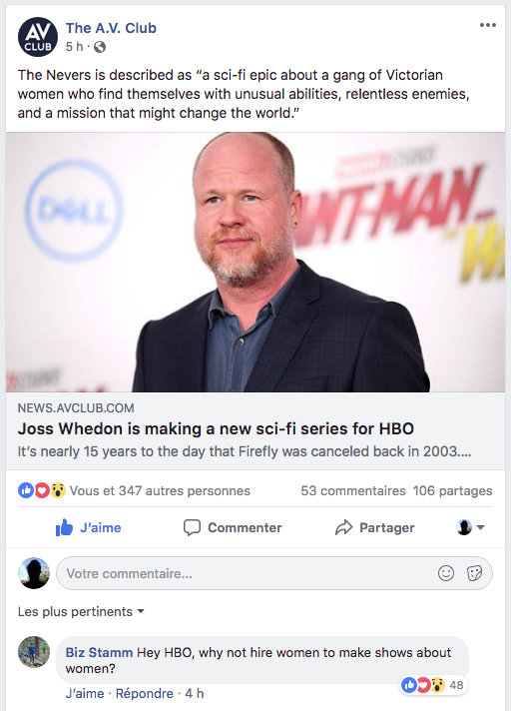Like Biz Stamm's comment via J'aime

(85, 693)
